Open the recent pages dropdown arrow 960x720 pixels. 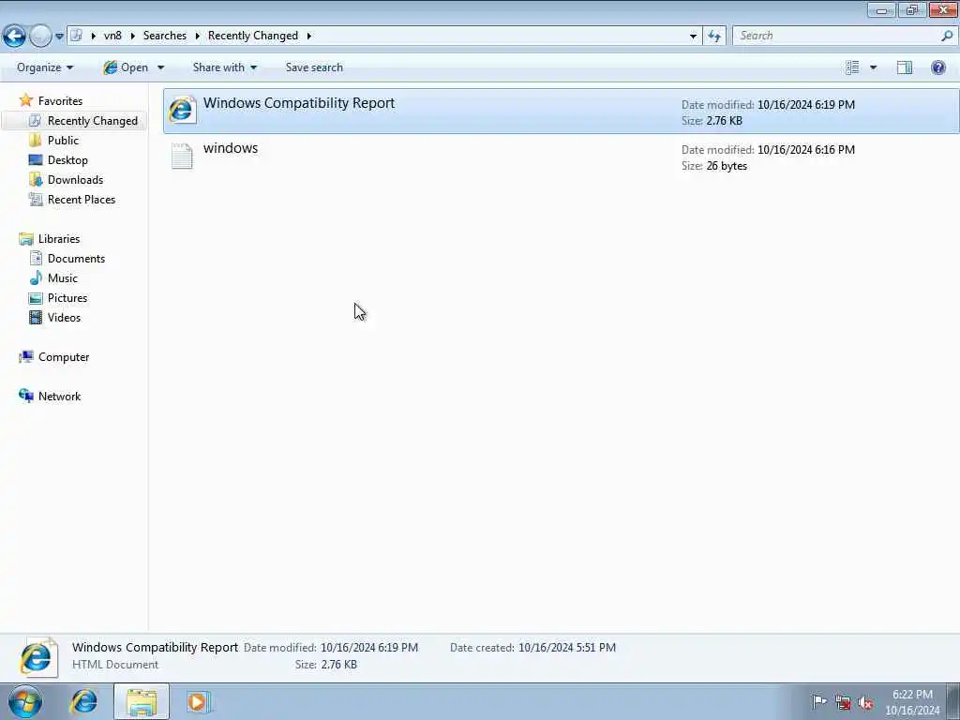coord(59,37)
